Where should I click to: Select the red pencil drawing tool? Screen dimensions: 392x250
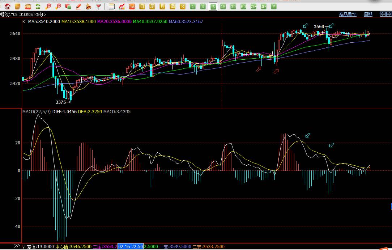coord(78,7)
